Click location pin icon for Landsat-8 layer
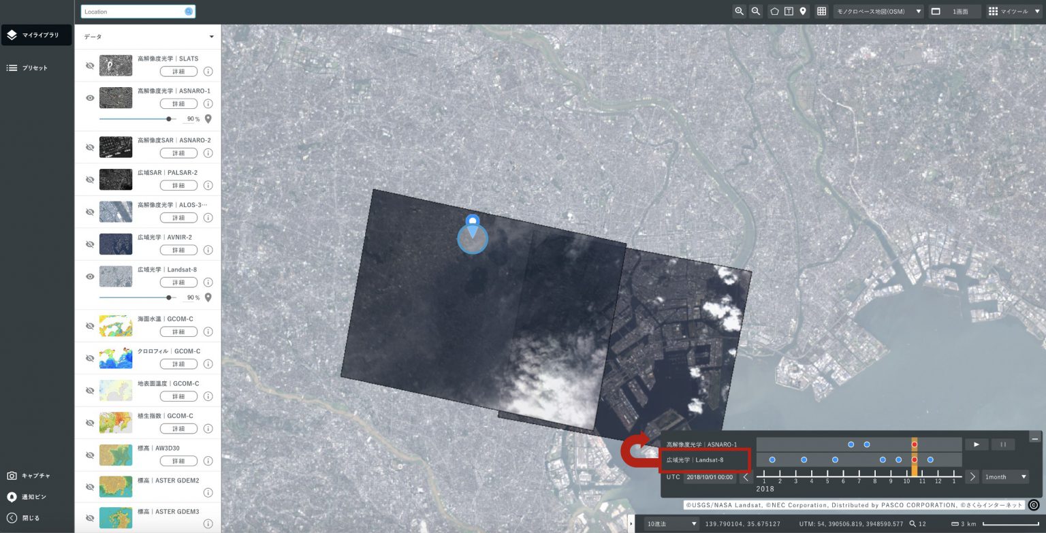Screen dimensions: 1046x533 (x=208, y=297)
